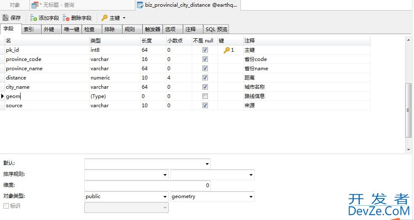Toggle not-null checkbox for geom field

(x=205, y=96)
